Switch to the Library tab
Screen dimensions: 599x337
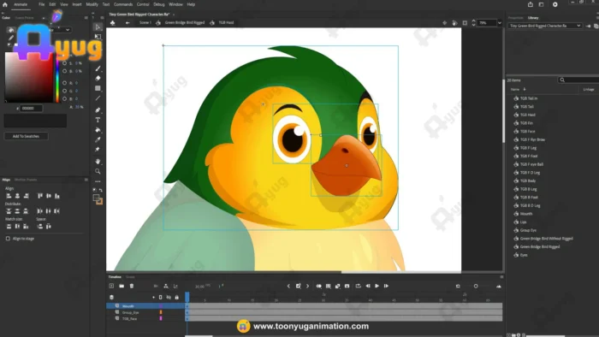tap(533, 18)
